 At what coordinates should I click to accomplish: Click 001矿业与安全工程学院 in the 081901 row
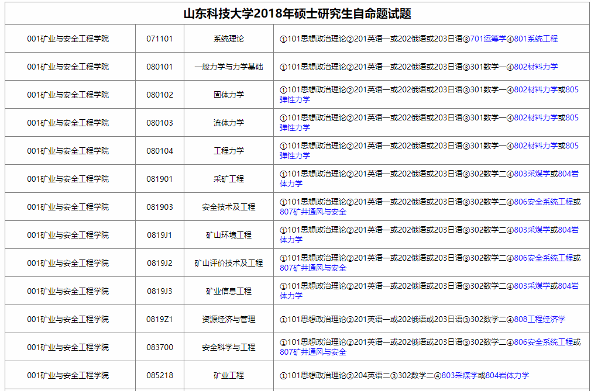(68, 179)
